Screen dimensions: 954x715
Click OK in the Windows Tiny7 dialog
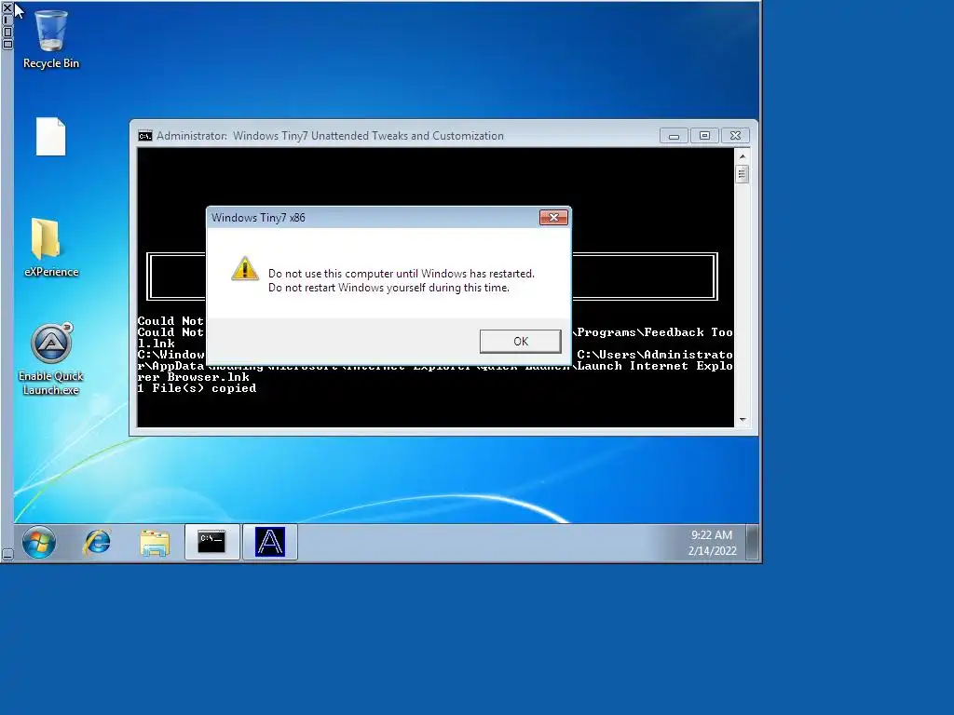pos(520,341)
